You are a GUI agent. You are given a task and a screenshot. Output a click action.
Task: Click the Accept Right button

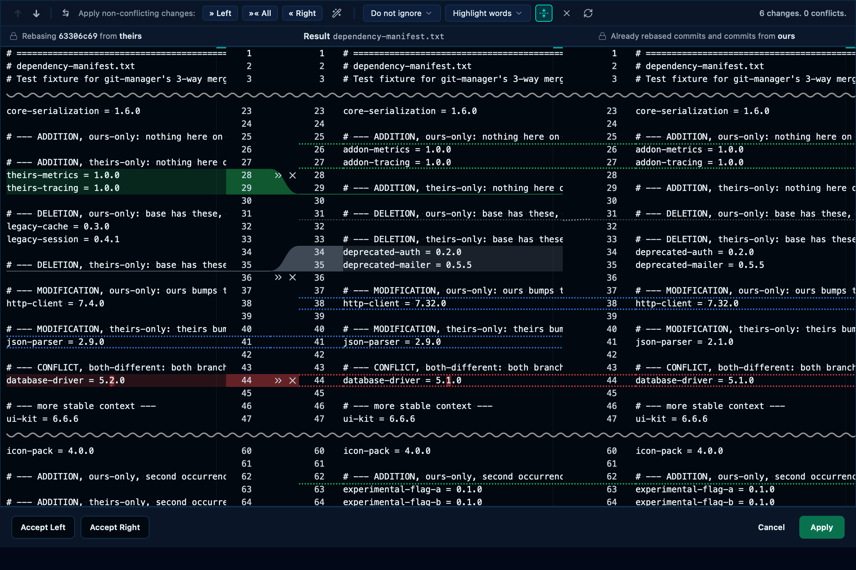tap(115, 527)
